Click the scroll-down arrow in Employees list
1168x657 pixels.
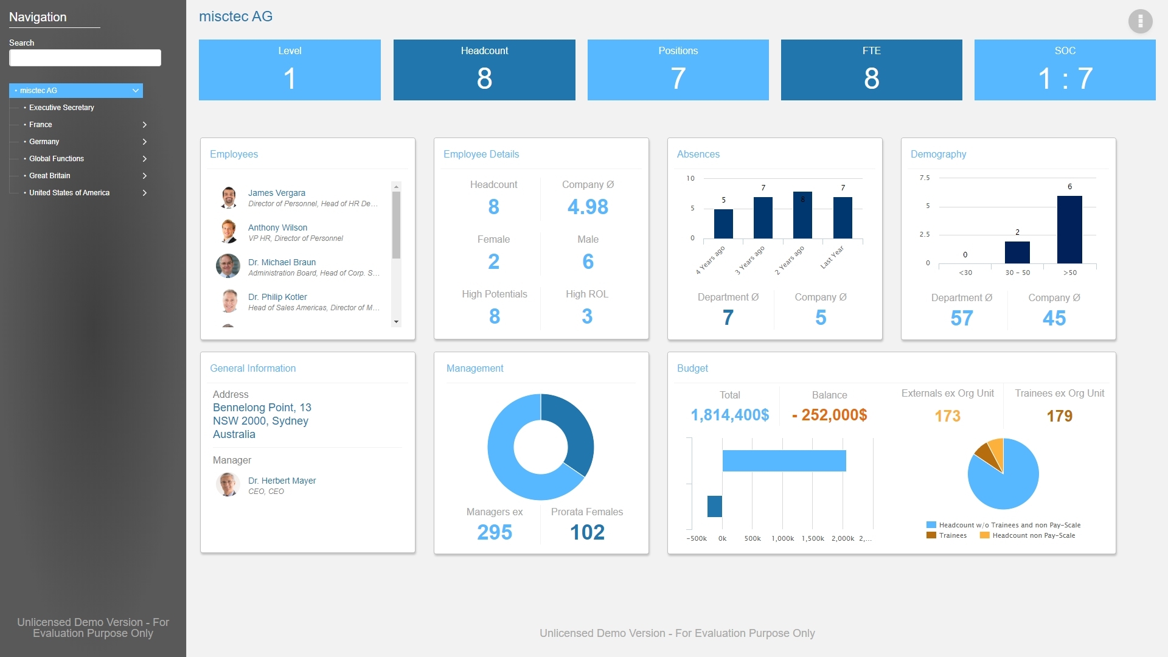[397, 322]
